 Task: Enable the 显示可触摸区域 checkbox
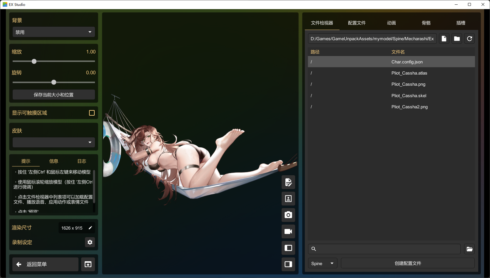92,113
